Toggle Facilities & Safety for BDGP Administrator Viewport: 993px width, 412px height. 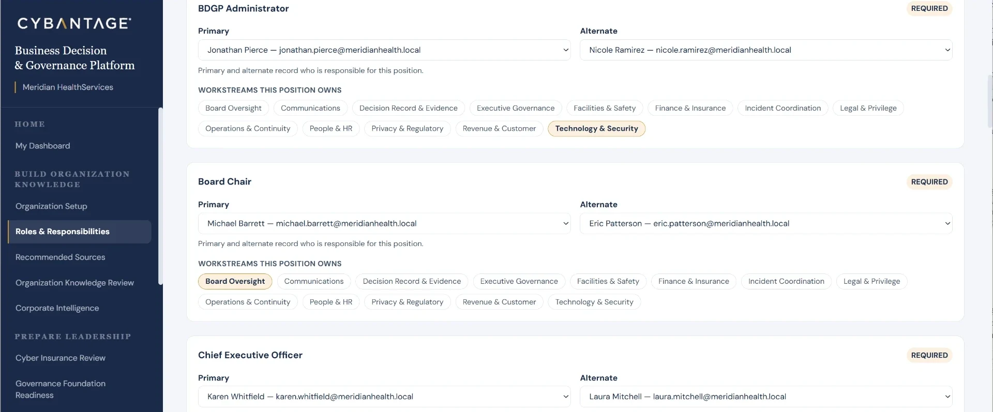605,108
